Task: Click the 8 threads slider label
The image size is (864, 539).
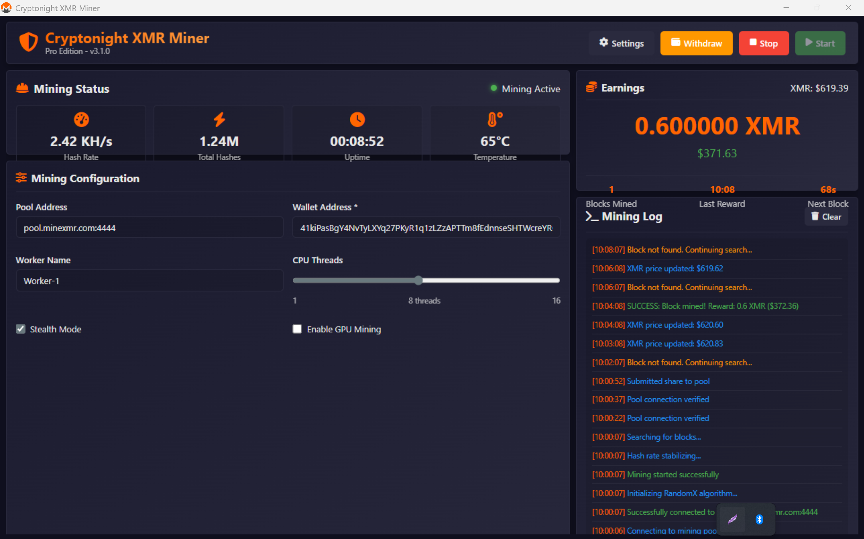Action: click(x=424, y=301)
